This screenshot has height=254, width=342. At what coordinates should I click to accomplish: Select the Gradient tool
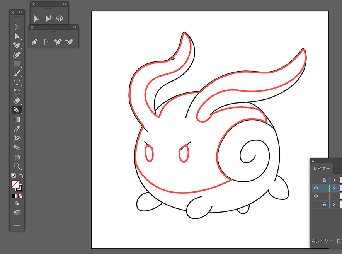pyautogui.click(x=17, y=119)
